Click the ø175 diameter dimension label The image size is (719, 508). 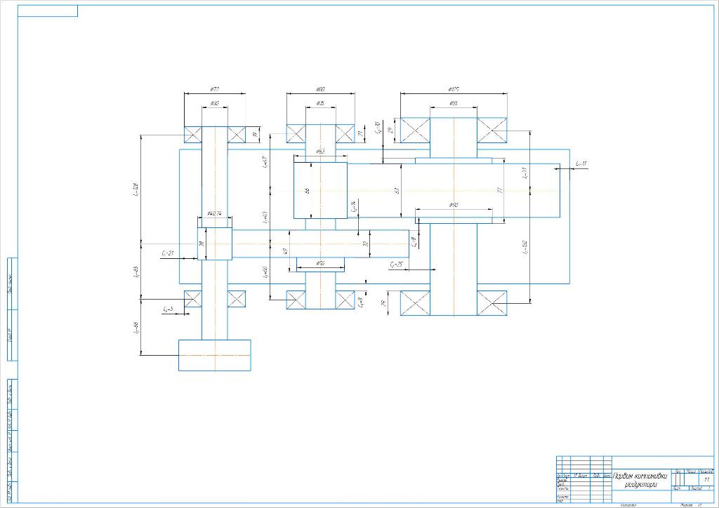tap(454, 89)
